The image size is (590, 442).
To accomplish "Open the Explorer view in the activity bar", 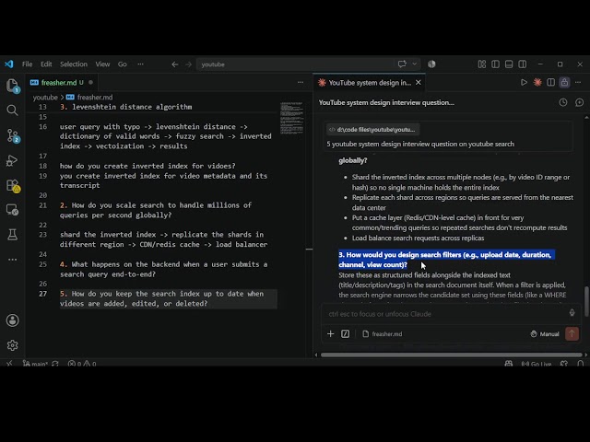I will point(12,86).
